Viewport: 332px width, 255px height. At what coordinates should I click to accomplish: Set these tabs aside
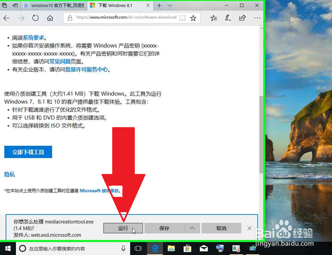point(15,5)
